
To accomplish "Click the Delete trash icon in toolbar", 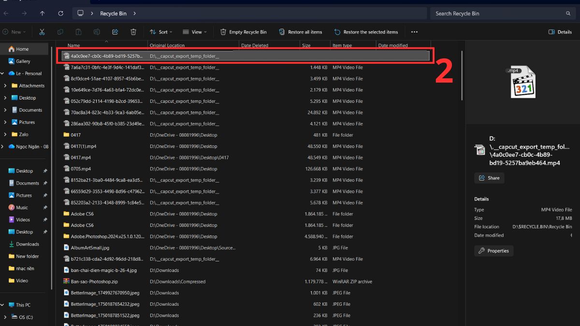I will 133,32.
